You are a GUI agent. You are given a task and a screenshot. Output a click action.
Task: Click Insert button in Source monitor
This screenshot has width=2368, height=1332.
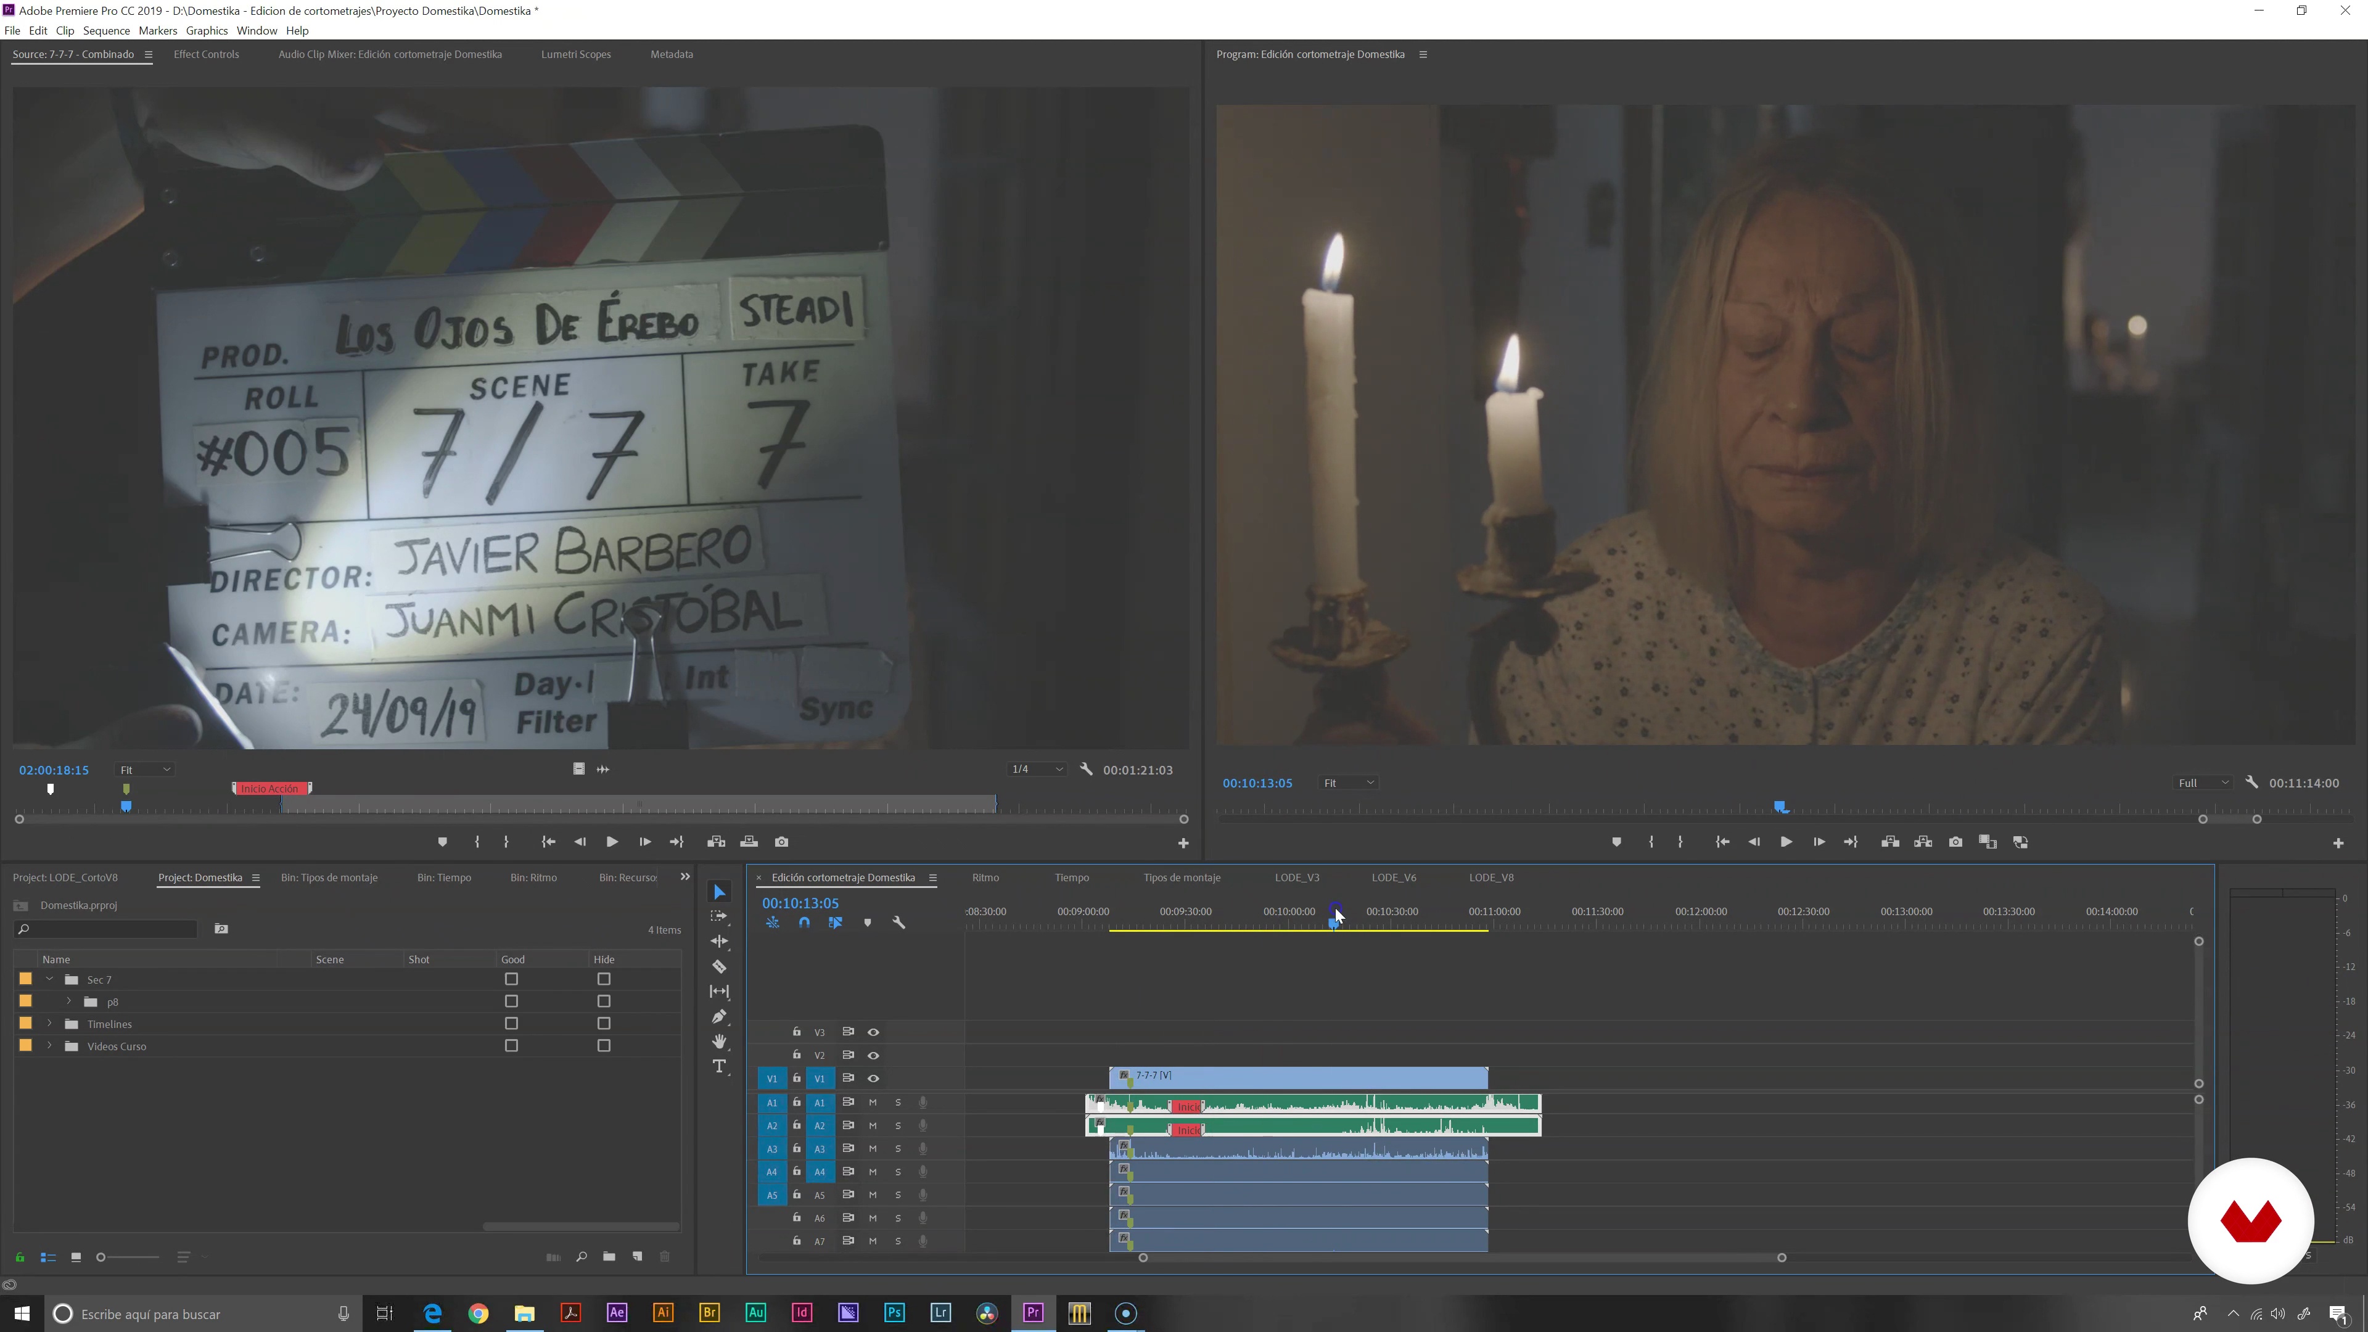point(716,842)
